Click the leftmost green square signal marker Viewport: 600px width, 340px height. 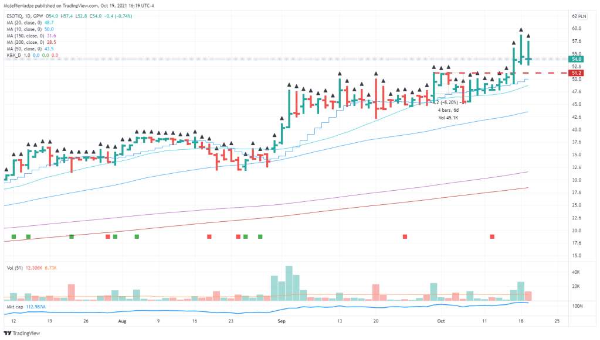point(14,236)
